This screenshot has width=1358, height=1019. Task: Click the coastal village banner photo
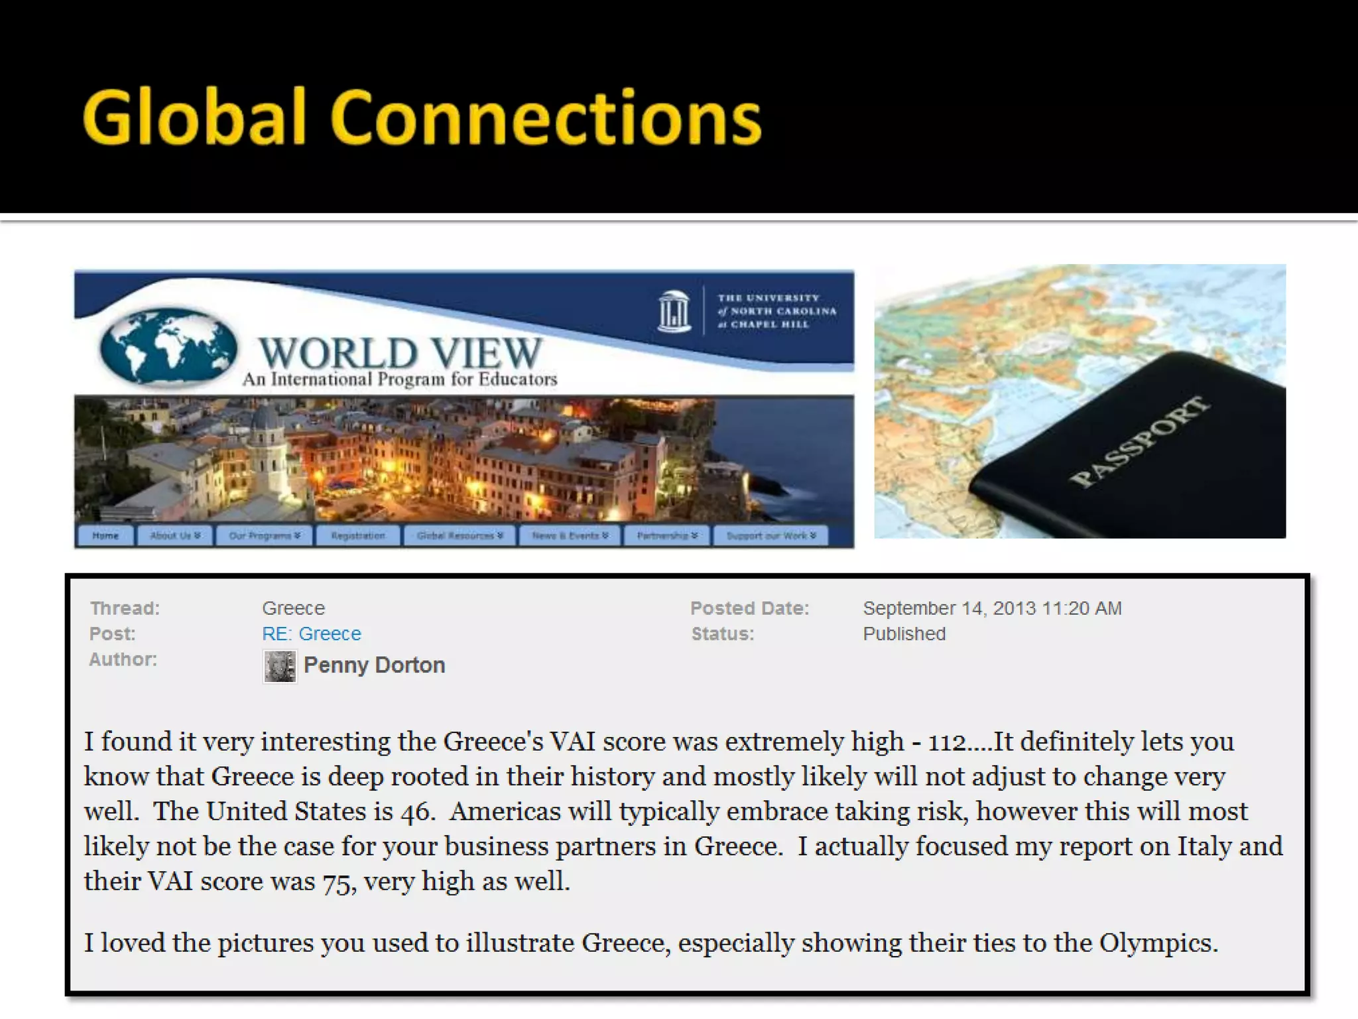point(463,459)
